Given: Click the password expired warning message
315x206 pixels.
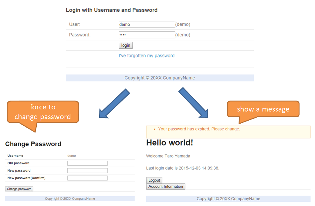Looking at the screenshot, I should 199,129.
